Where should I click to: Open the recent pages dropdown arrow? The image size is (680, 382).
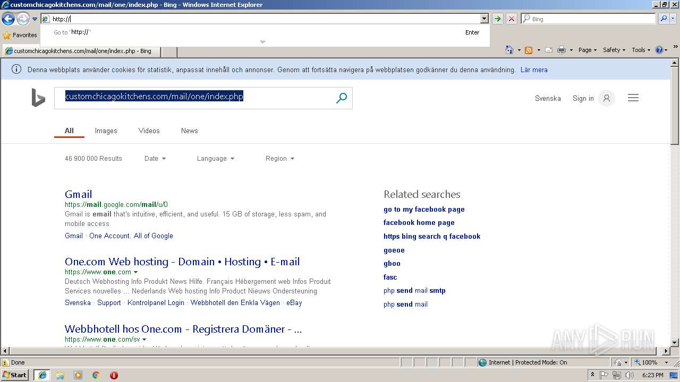click(x=35, y=19)
